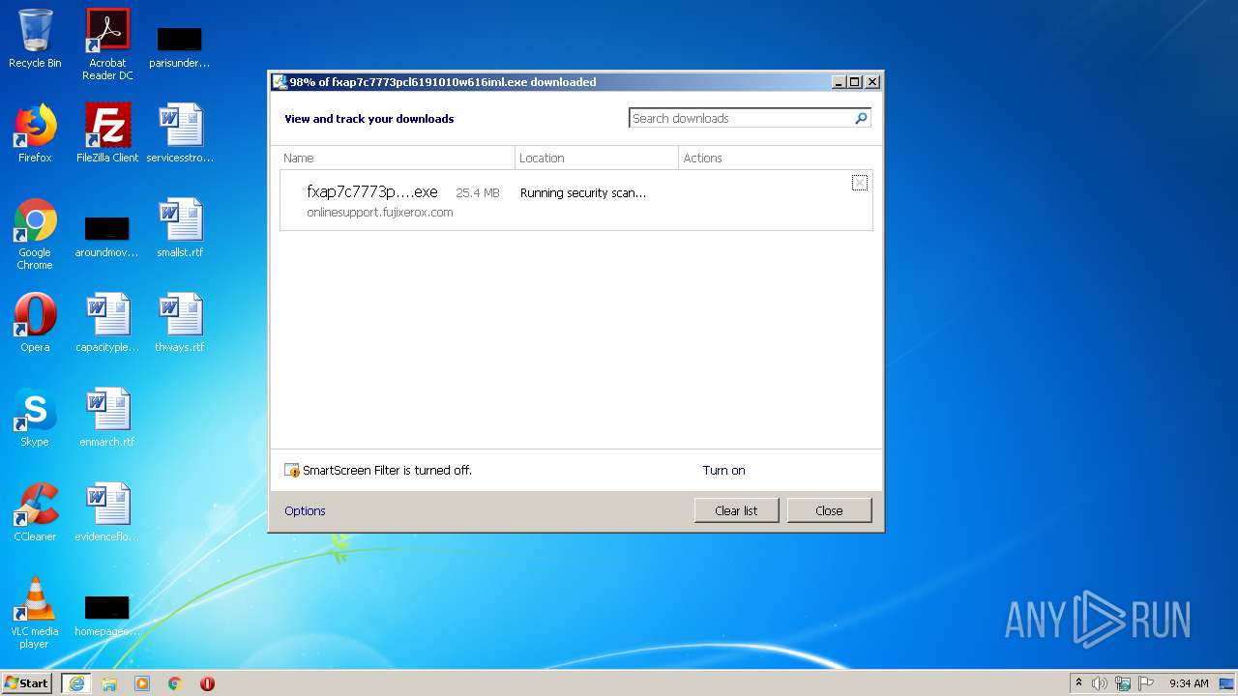Launch Acrobat Reader DC shortcut

pyautogui.click(x=107, y=44)
